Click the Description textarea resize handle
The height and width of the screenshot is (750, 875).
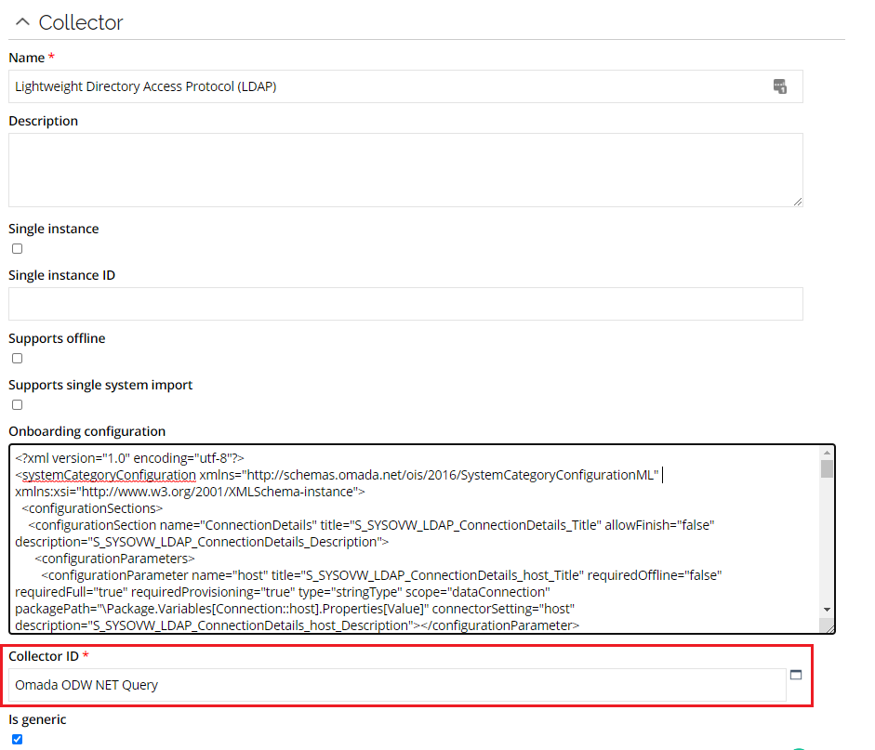(798, 202)
